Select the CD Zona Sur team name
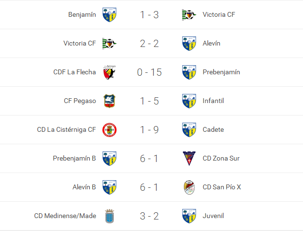The height and width of the screenshot is (231, 303). (221, 159)
